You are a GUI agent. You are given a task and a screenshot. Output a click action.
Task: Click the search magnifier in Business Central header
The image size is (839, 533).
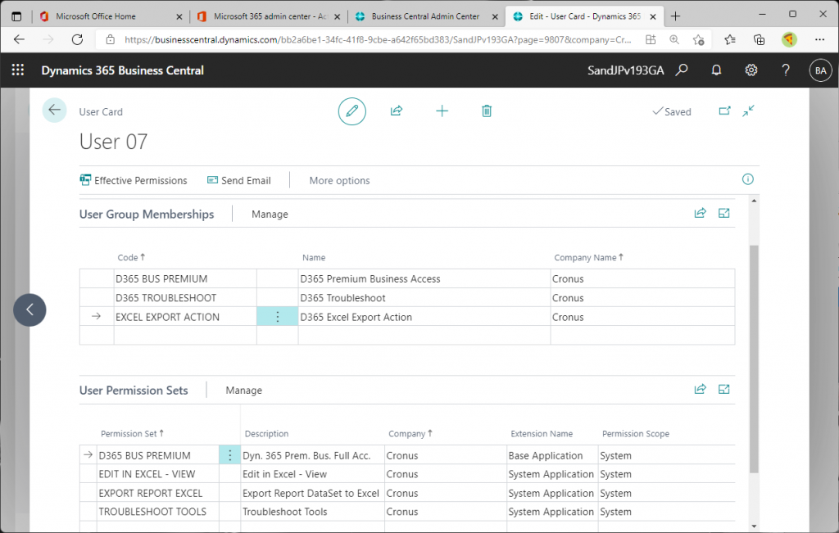click(682, 70)
